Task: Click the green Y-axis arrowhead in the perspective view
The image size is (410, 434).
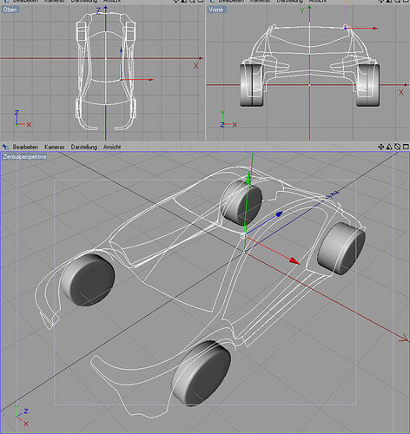Action: pyautogui.click(x=248, y=179)
